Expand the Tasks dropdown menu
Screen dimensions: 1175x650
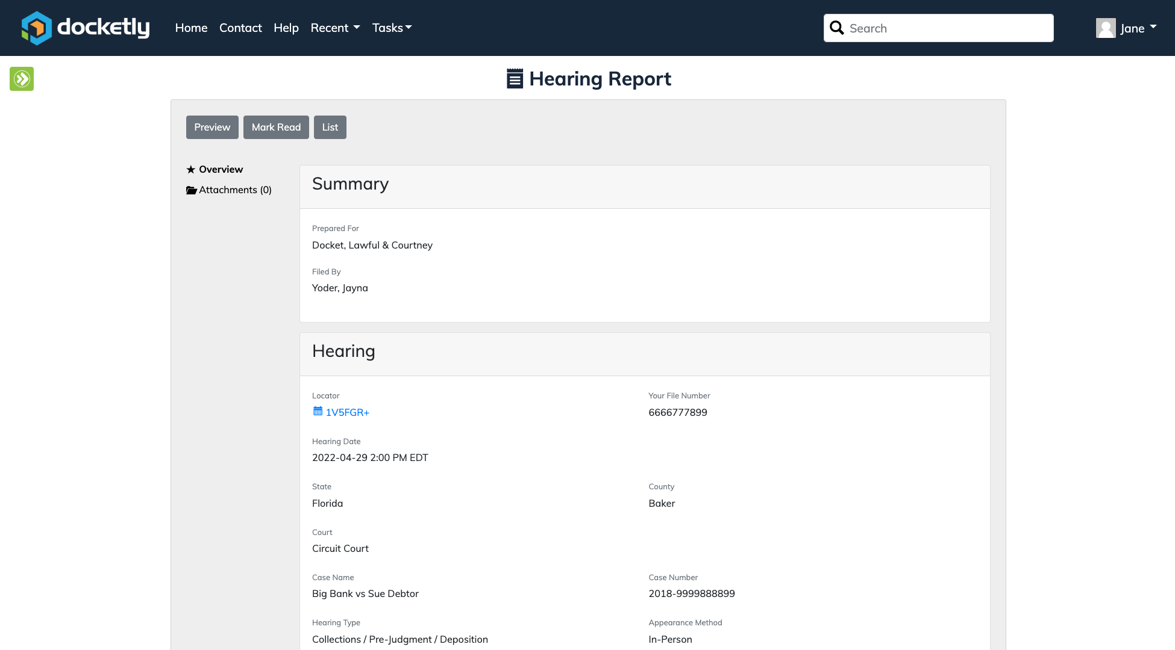[x=392, y=28]
